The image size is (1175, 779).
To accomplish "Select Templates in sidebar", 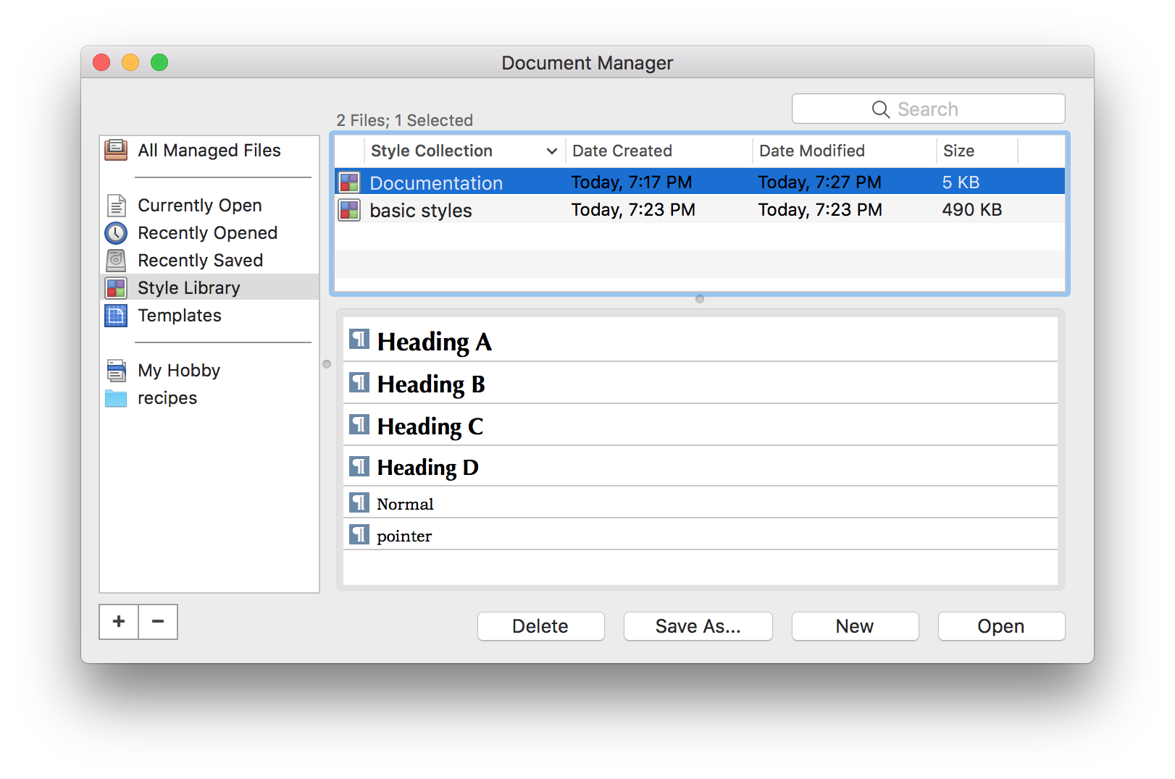I will coord(209,316).
